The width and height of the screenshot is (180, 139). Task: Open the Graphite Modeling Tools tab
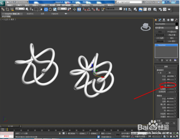[x=12, y=14]
